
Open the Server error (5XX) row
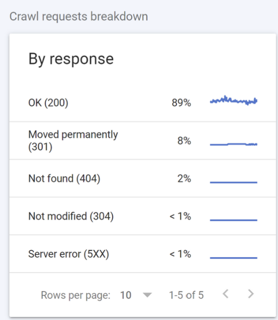tap(143, 254)
